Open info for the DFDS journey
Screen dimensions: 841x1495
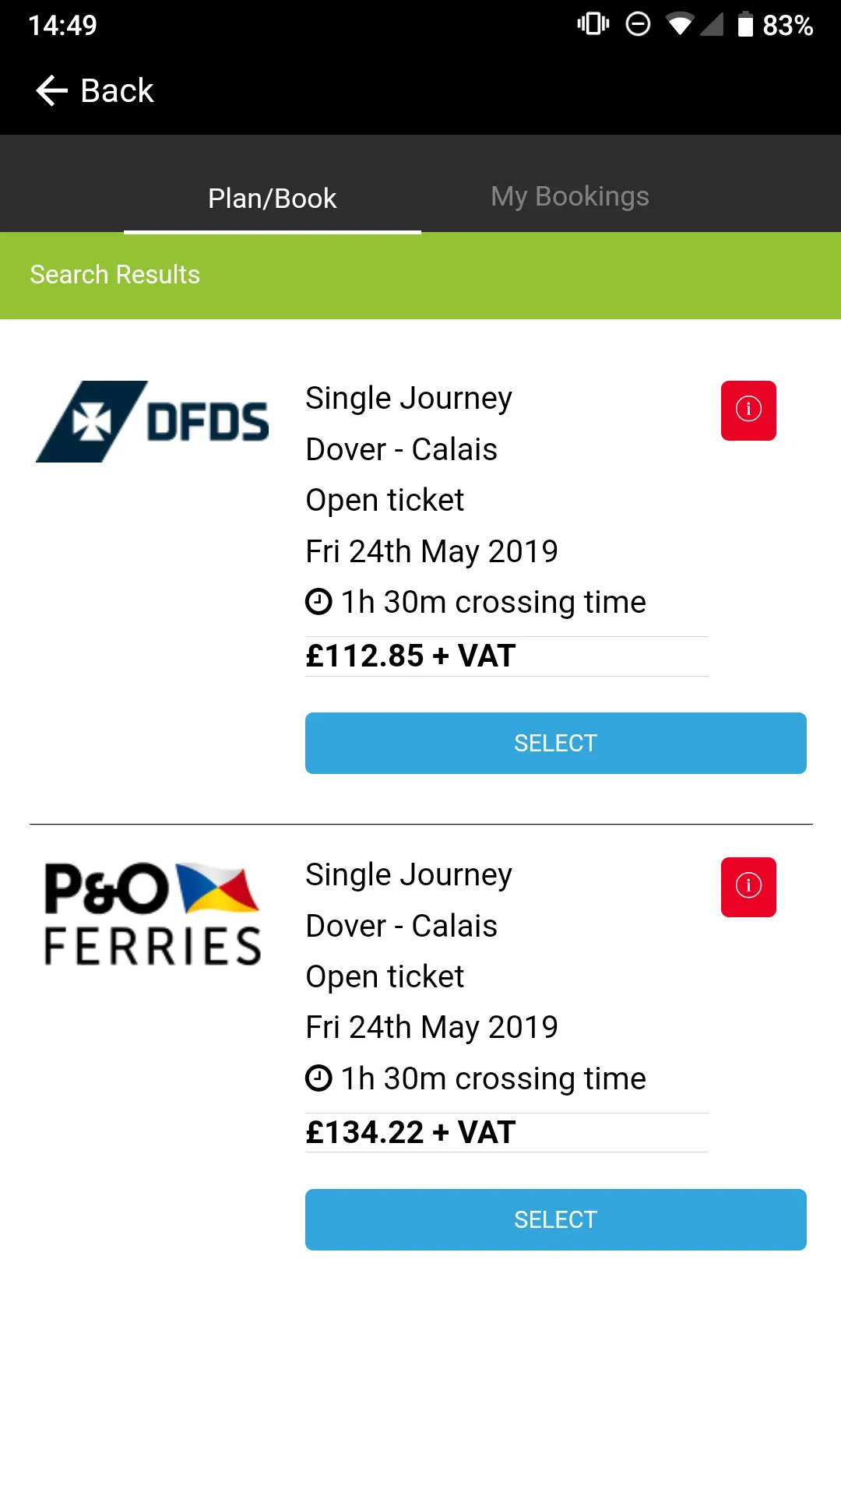pyautogui.click(x=748, y=410)
